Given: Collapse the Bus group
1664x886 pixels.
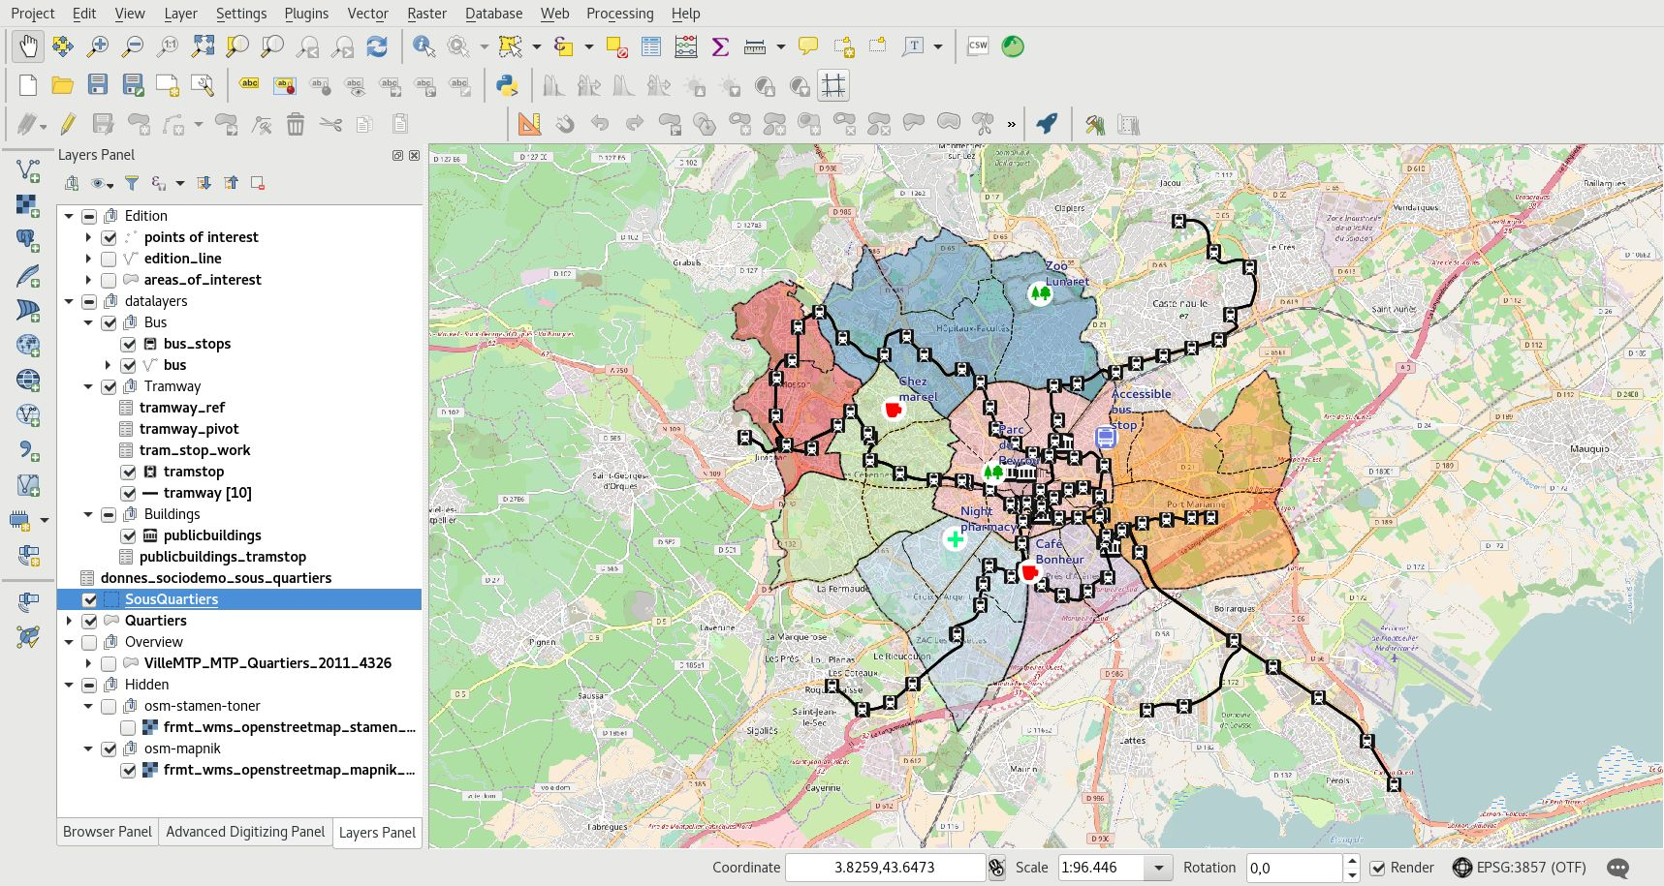Looking at the screenshot, I should 88,322.
